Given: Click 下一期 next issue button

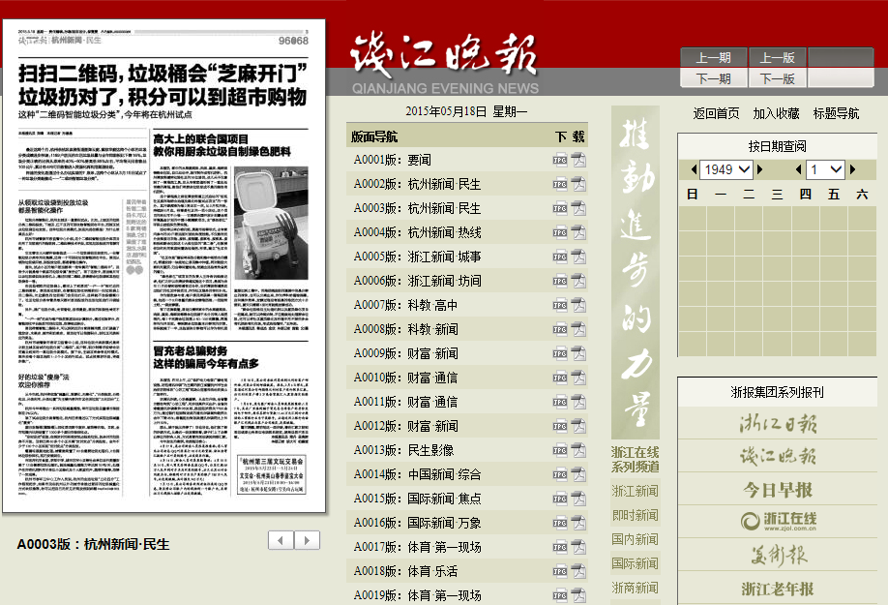Looking at the screenshot, I should point(714,78).
